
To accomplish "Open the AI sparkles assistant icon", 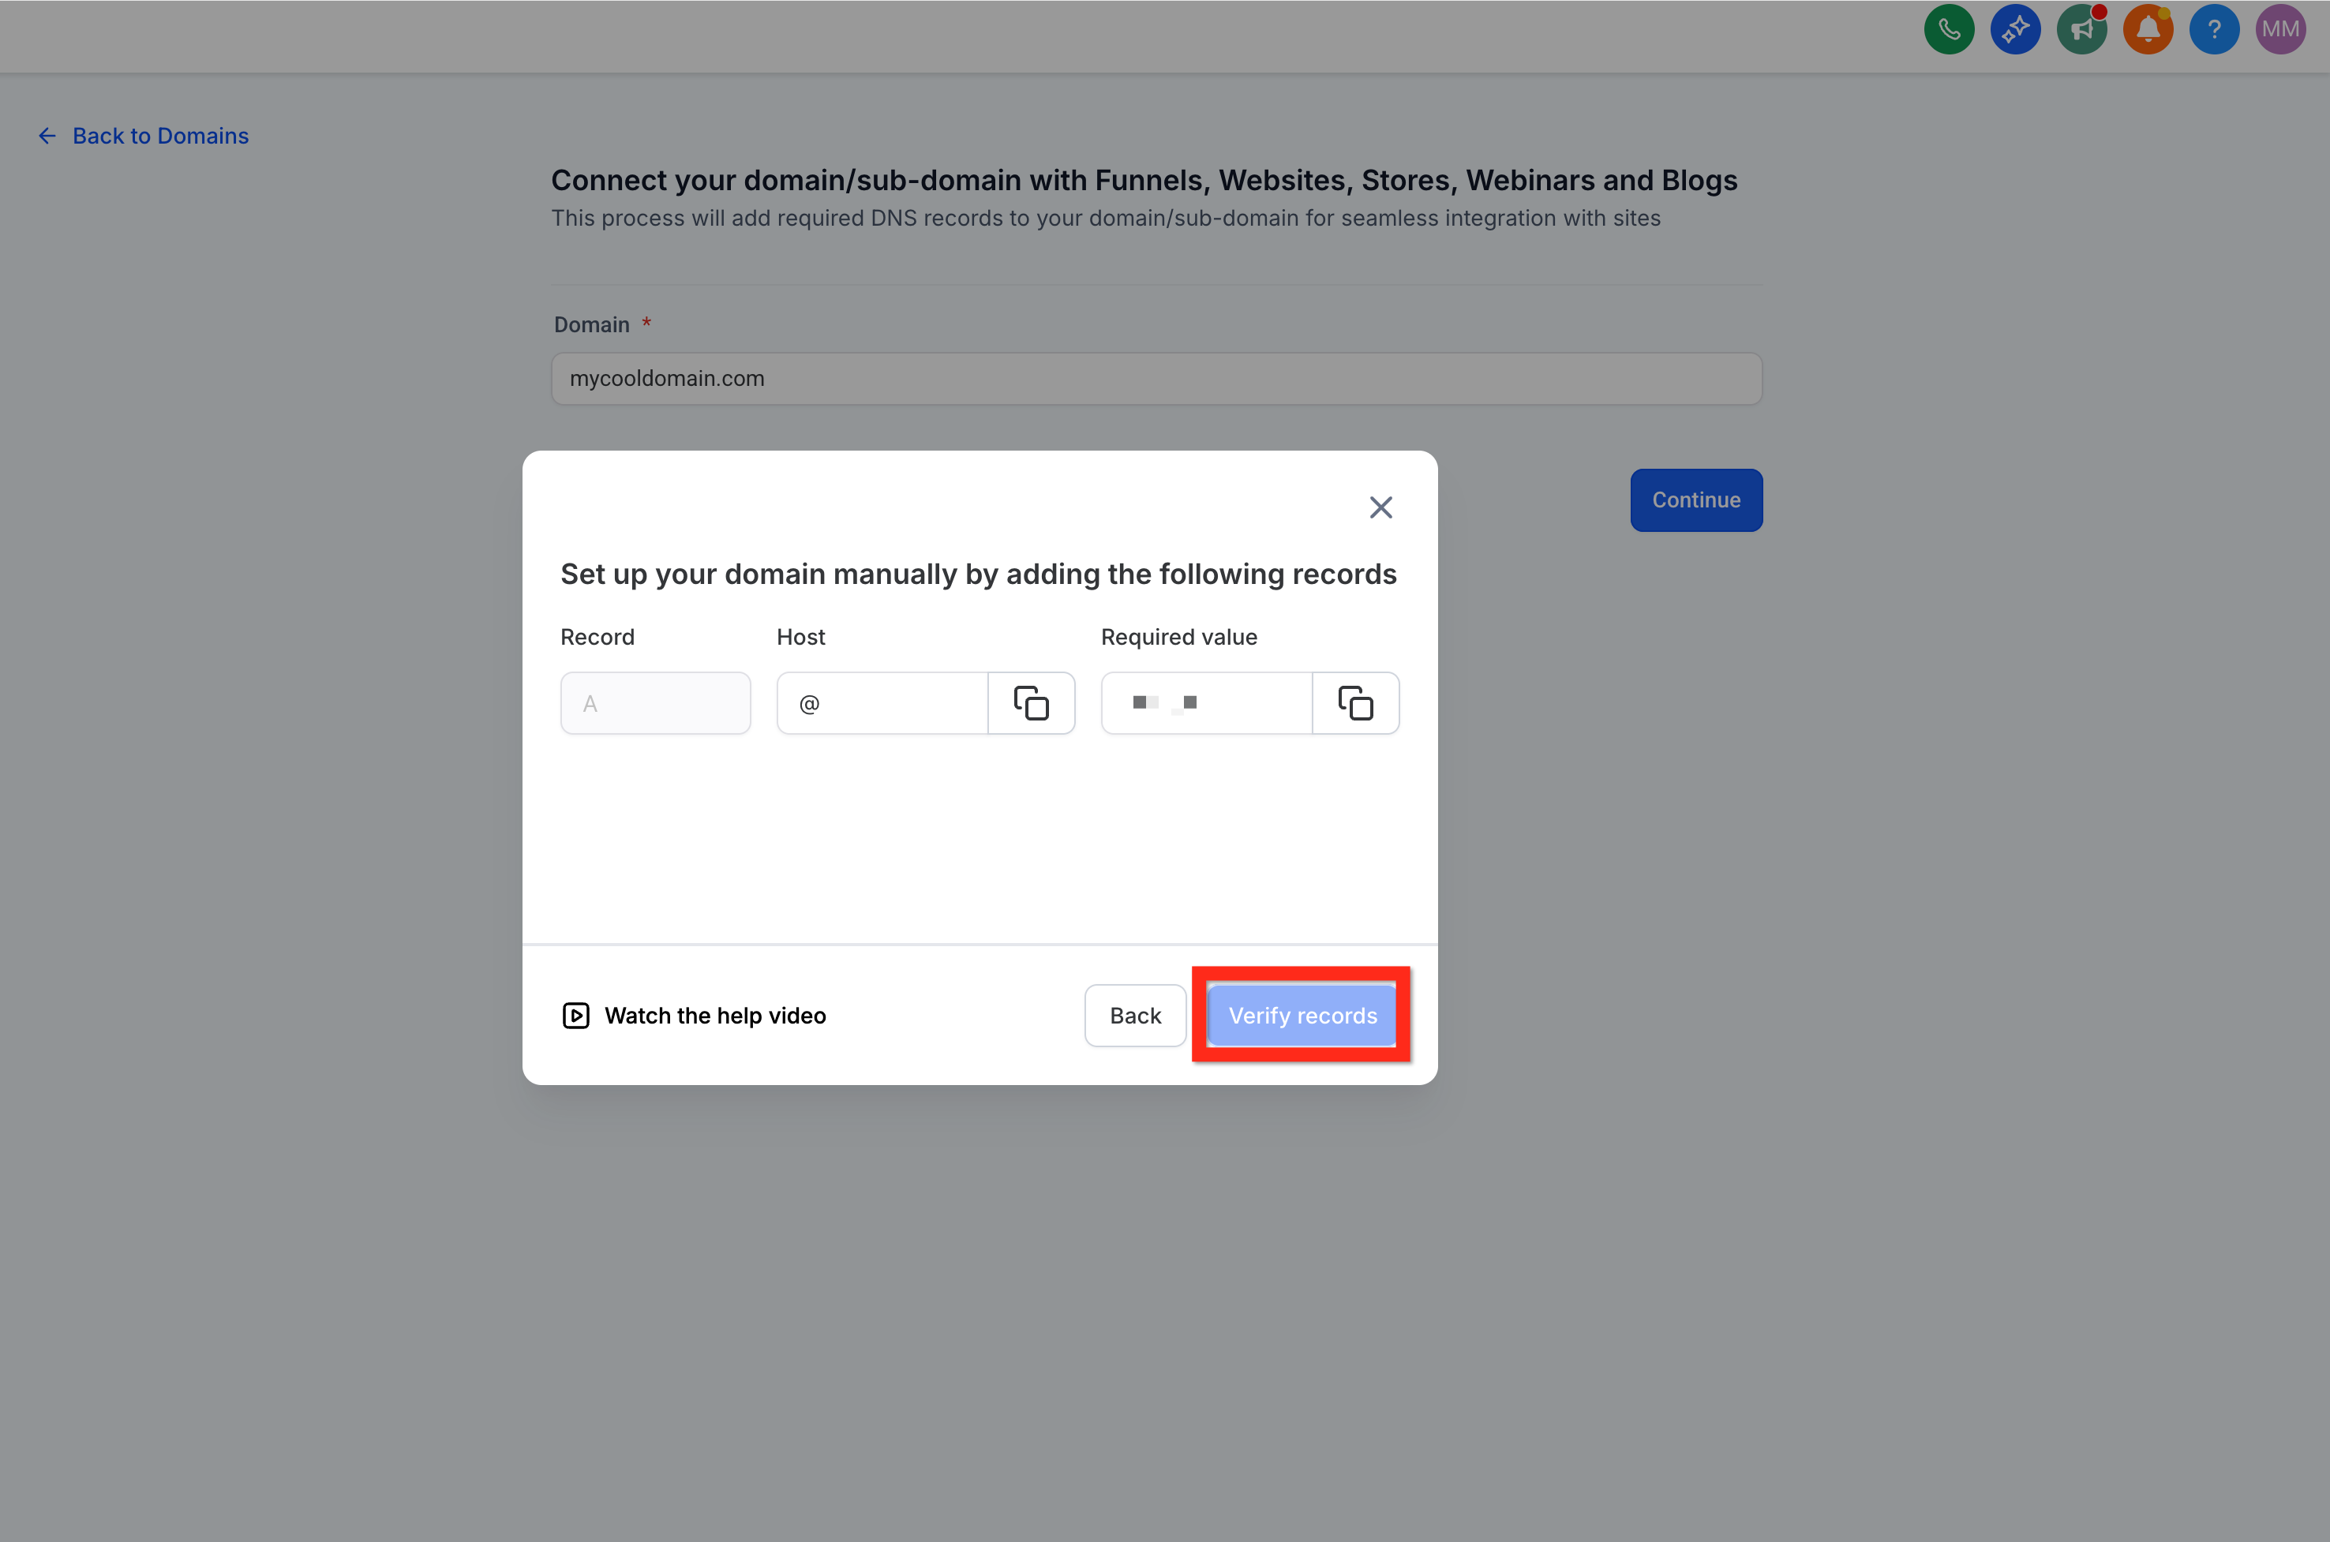I will [x=2015, y=29].
